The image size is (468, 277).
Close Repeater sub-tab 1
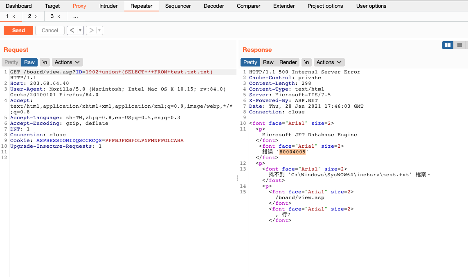[x=14, y=17]
